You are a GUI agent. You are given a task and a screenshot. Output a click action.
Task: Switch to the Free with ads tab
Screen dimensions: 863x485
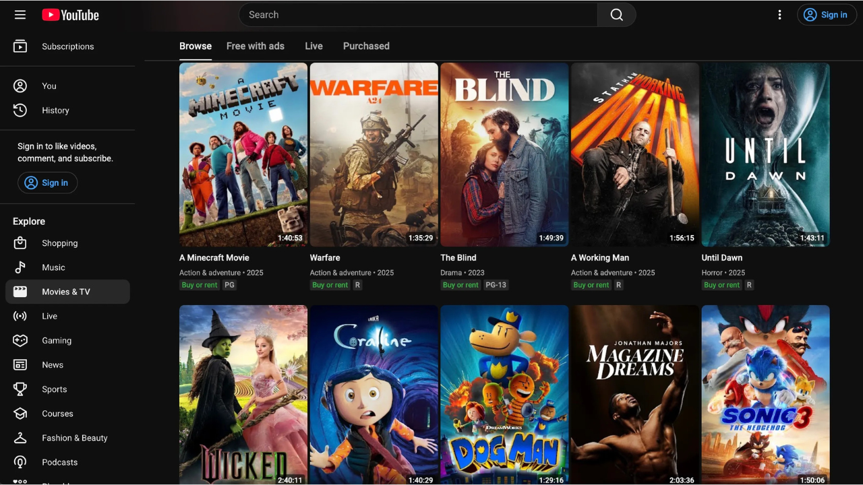click(256, 46)
